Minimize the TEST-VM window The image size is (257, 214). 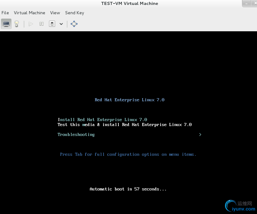(x=246, y=4)
